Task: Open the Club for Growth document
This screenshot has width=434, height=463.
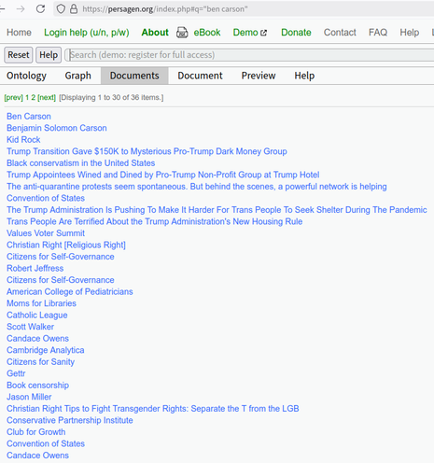Action: coord(36,432)
